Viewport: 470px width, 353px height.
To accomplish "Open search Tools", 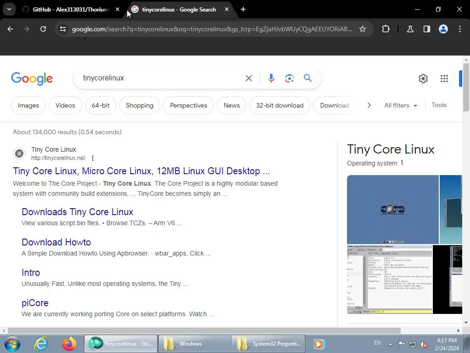I will [439, 105].
